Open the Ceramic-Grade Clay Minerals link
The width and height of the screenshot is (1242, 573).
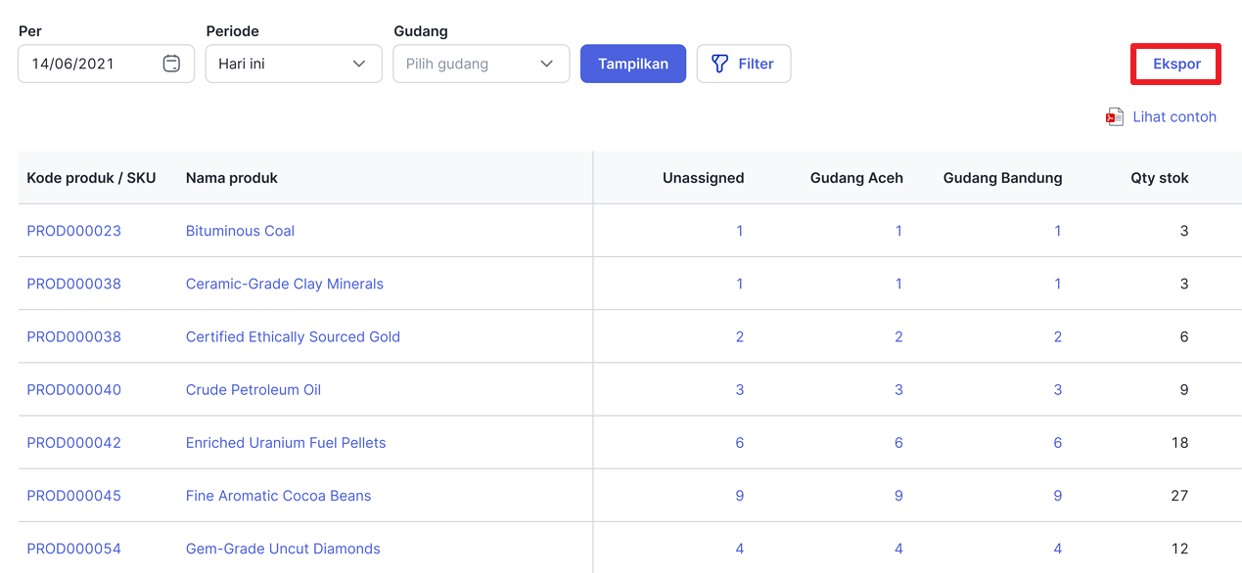click(285, 284)
